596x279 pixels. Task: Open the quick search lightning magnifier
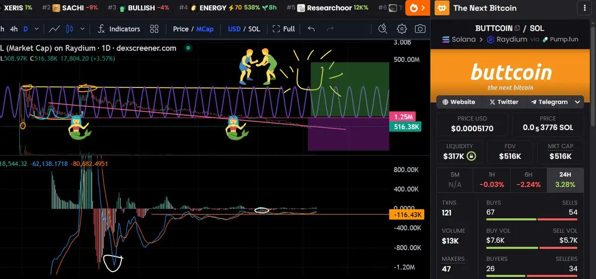click(x=382, y=29)
